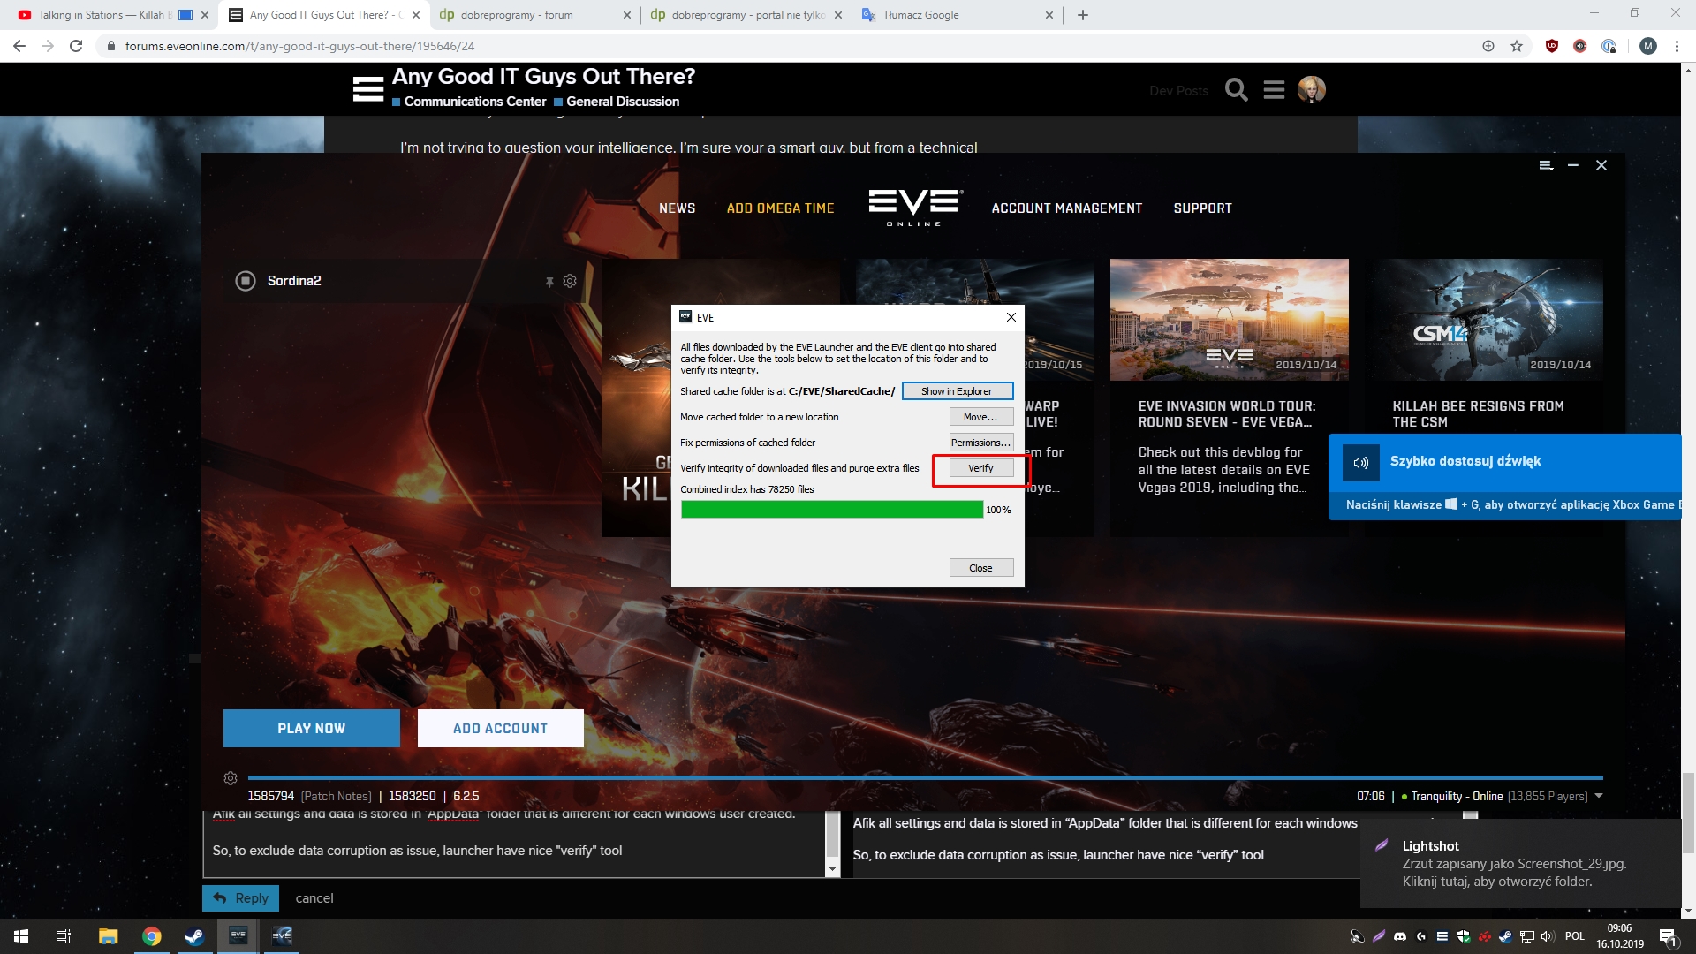The height and width of the screenshot is (954, 1696).
Task: Reload the current page
Action: click(x=76, y=46)
